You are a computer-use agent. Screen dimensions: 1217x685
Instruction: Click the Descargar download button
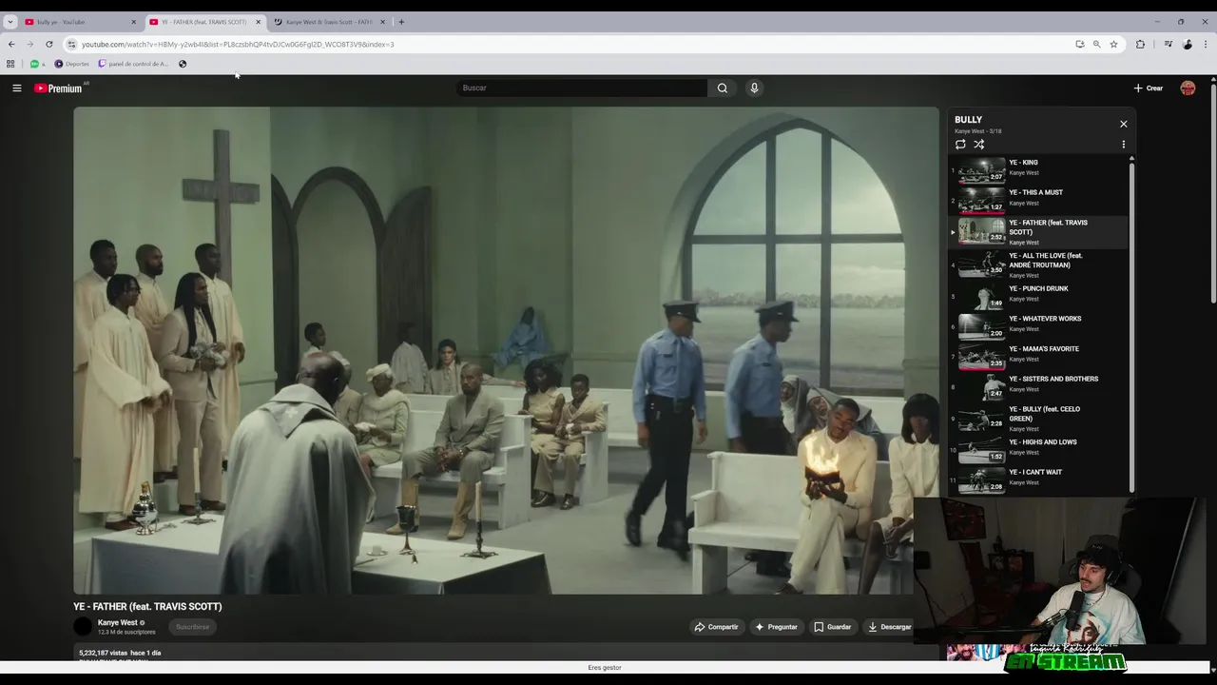[x=890, y=627]
